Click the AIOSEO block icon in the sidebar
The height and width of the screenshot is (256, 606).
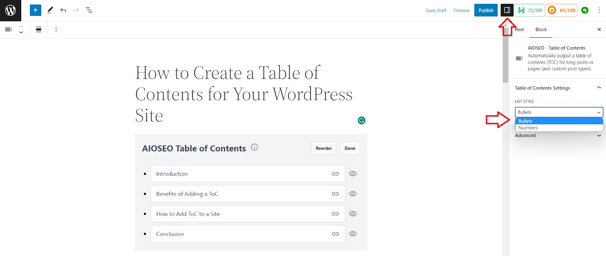(519, 58)
